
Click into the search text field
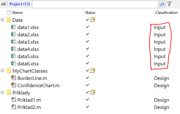tap(95, 4)
